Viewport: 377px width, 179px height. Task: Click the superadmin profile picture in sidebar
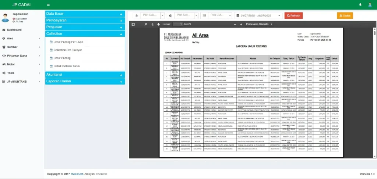(5, 18)
